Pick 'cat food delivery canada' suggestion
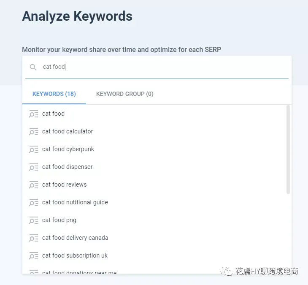The height and width of the screenshot is (285, 308). coord(154,238)
